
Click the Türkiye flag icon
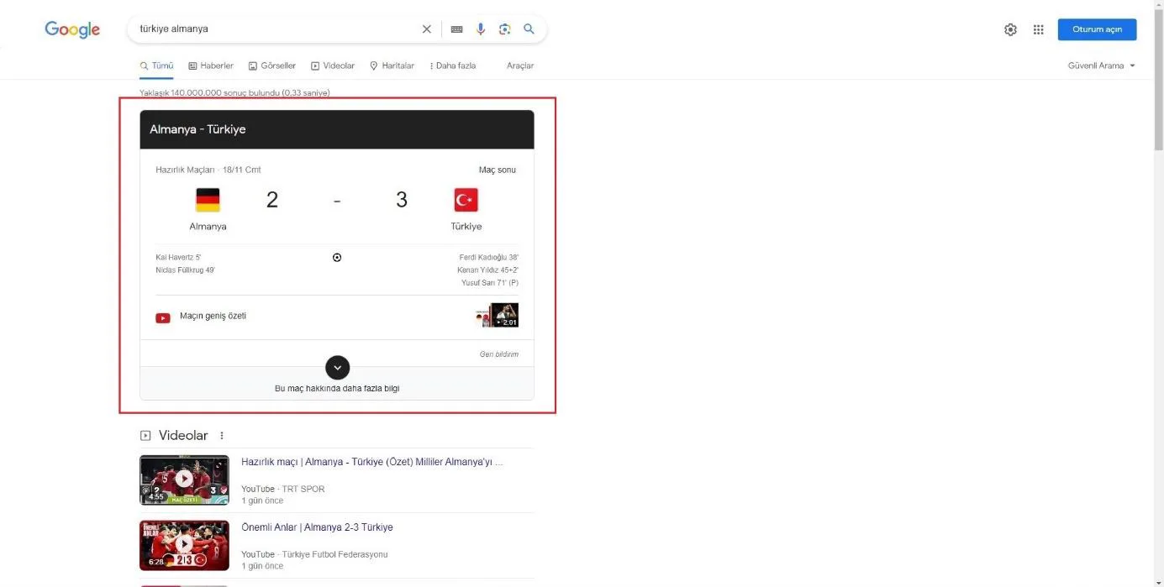click(x=466, y=200)
